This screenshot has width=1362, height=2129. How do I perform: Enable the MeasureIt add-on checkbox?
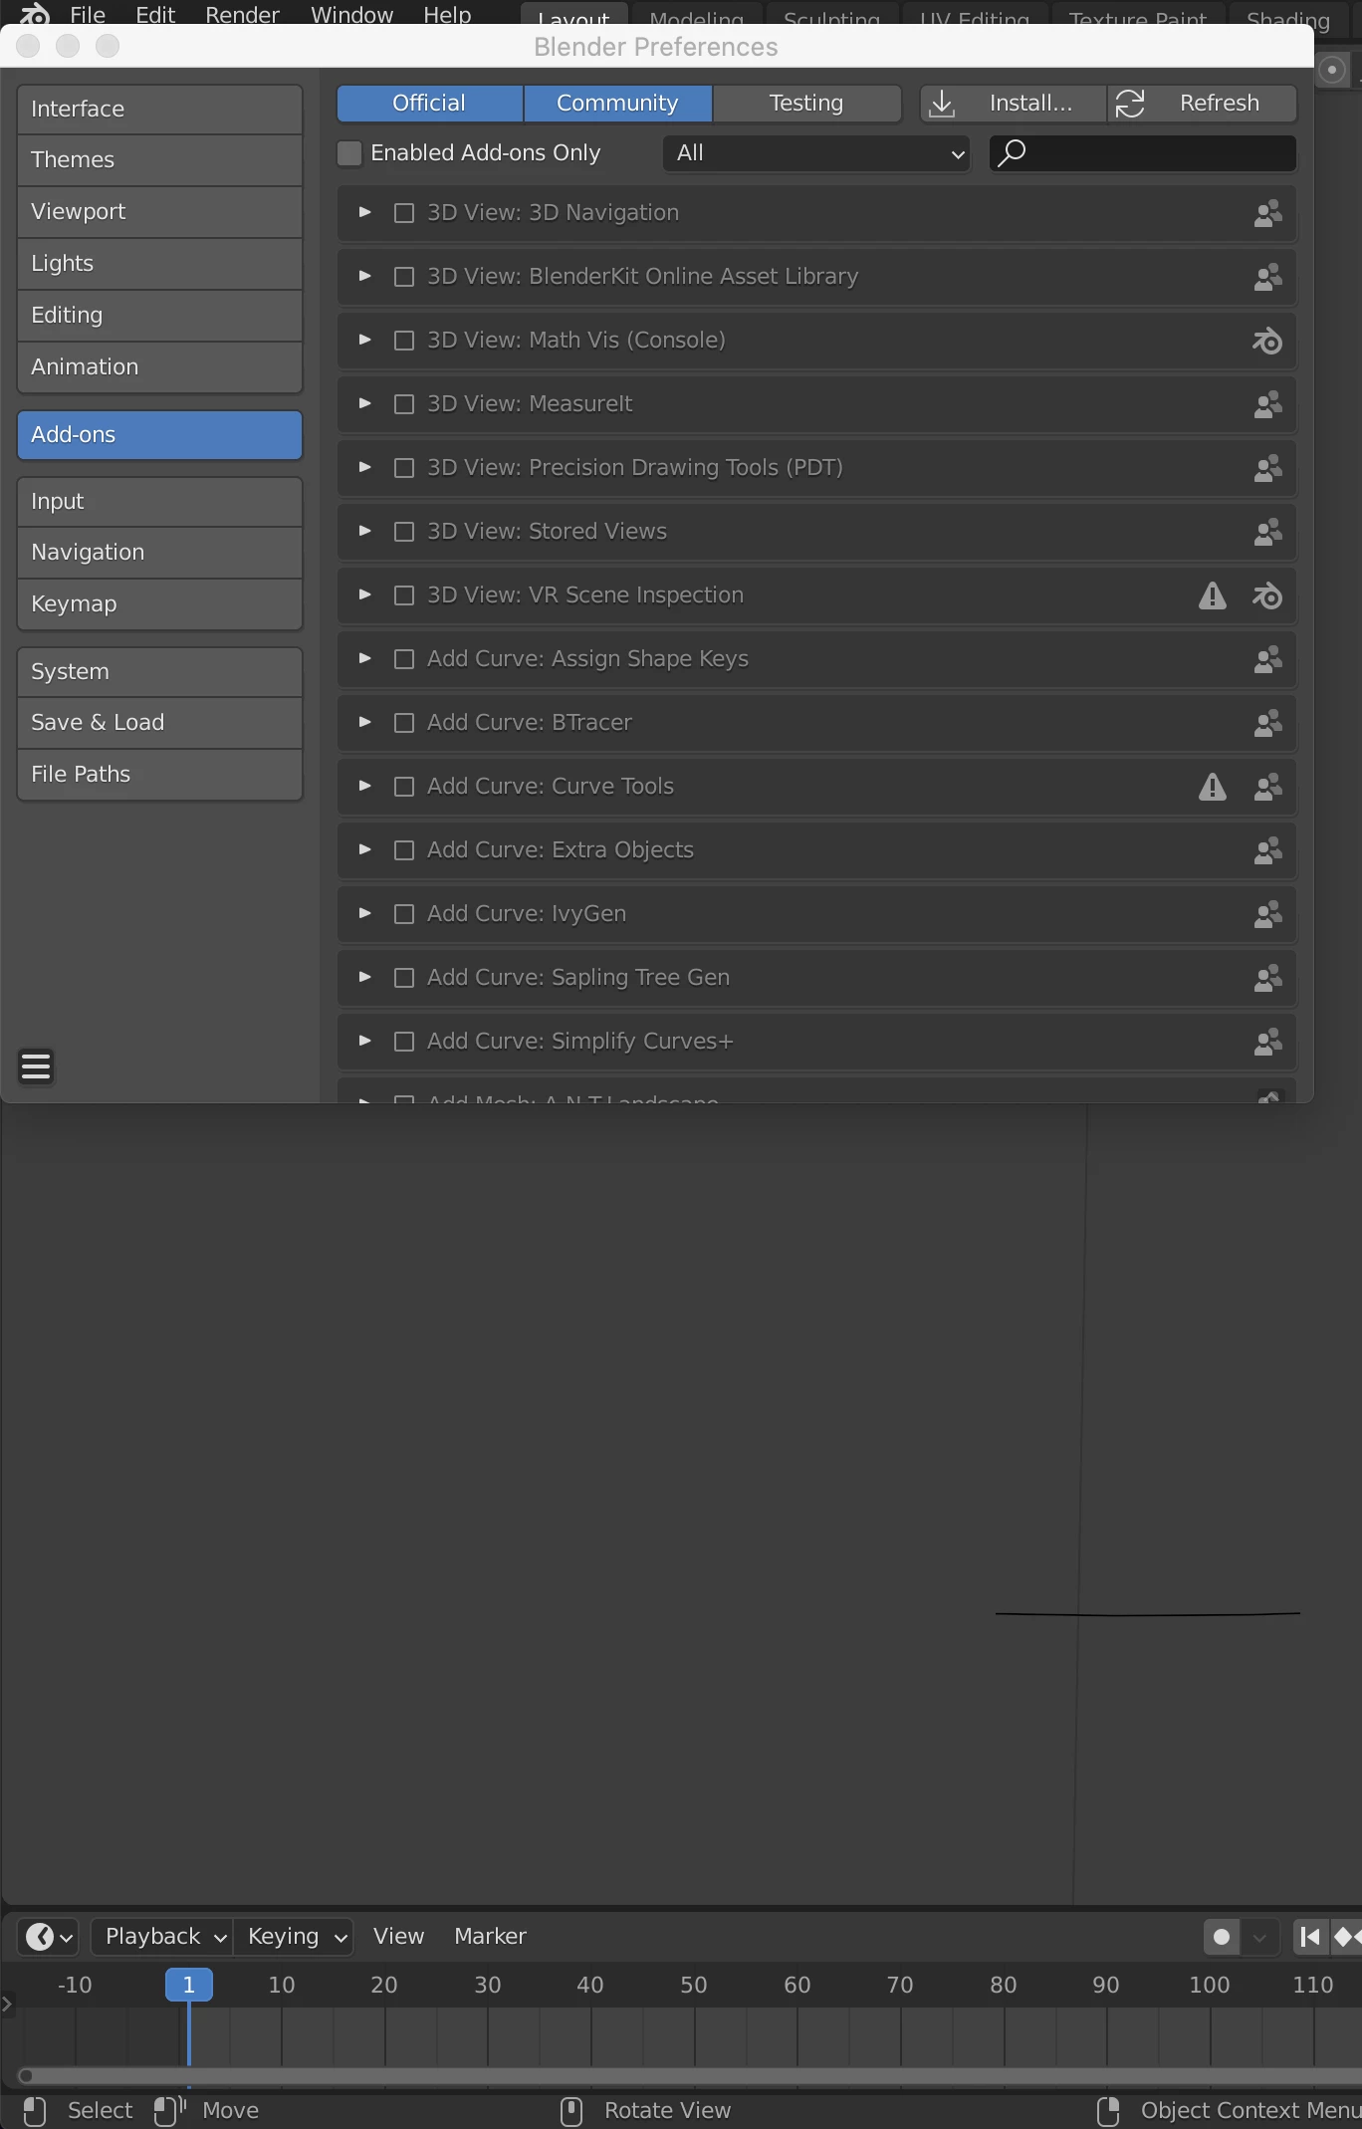[x=404, y=404]
